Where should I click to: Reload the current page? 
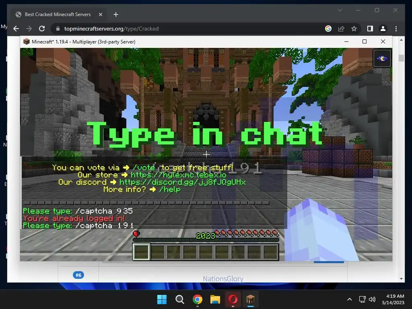pos(42,29)
